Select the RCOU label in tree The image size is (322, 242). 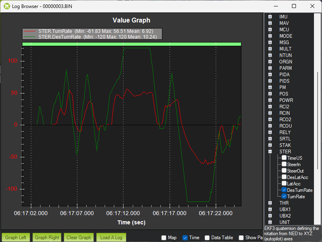click(286, 126)
